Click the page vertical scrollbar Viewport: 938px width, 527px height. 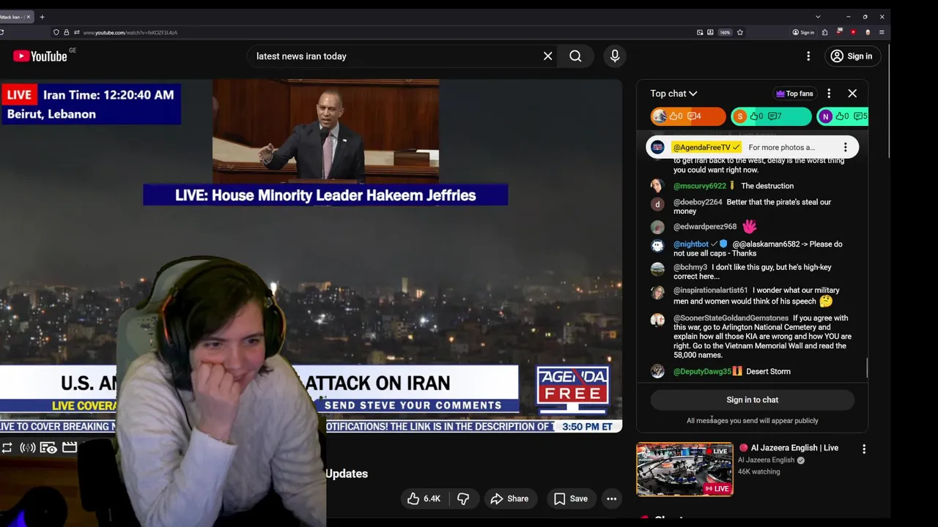pos(888,100)
